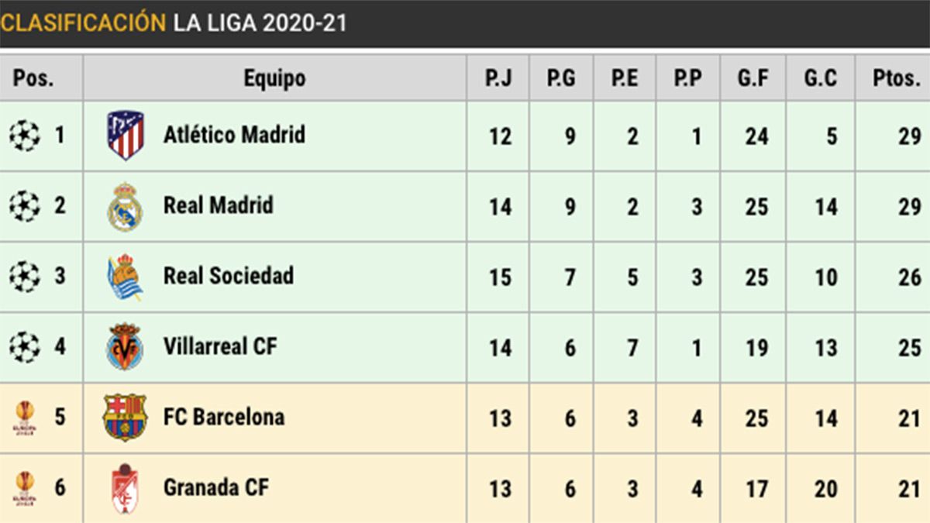This screenshot has height=523, width=930.
Task: Open the Atlético Madrid team name link
Action: [234, 135]
